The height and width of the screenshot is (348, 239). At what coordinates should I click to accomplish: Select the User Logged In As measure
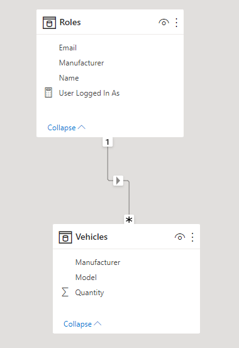click(89, 93)
